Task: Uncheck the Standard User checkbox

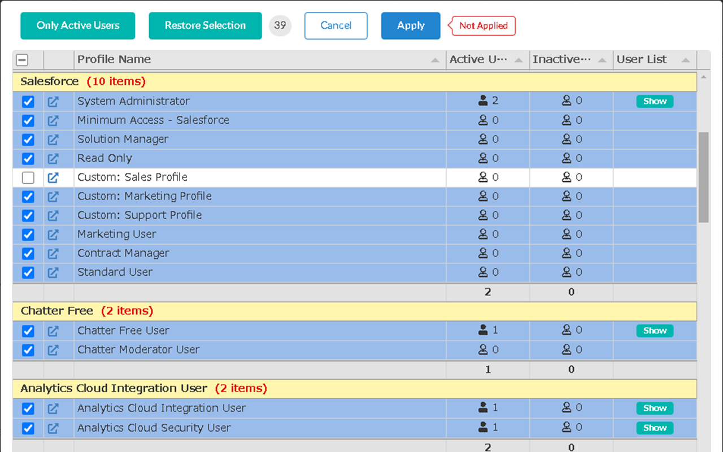Action: 28,272
